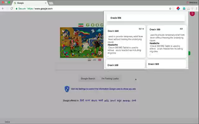Choose the third offered language link
Screen dimensions: 199x124
click(94, 100)
